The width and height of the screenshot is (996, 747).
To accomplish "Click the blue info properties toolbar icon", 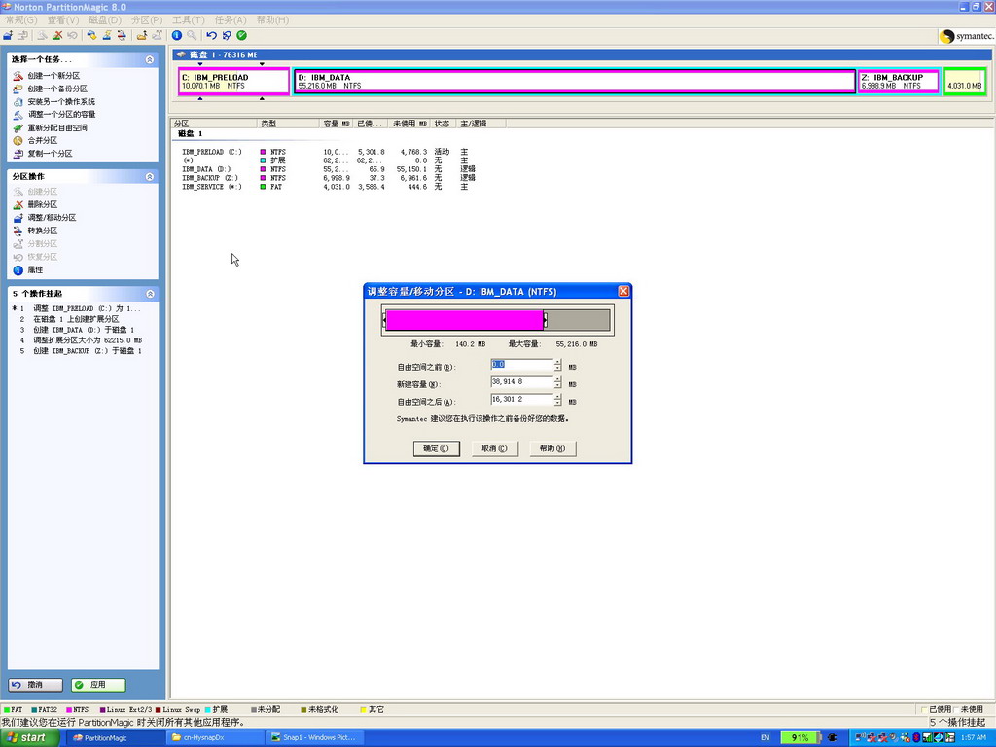I will (177, 35).
